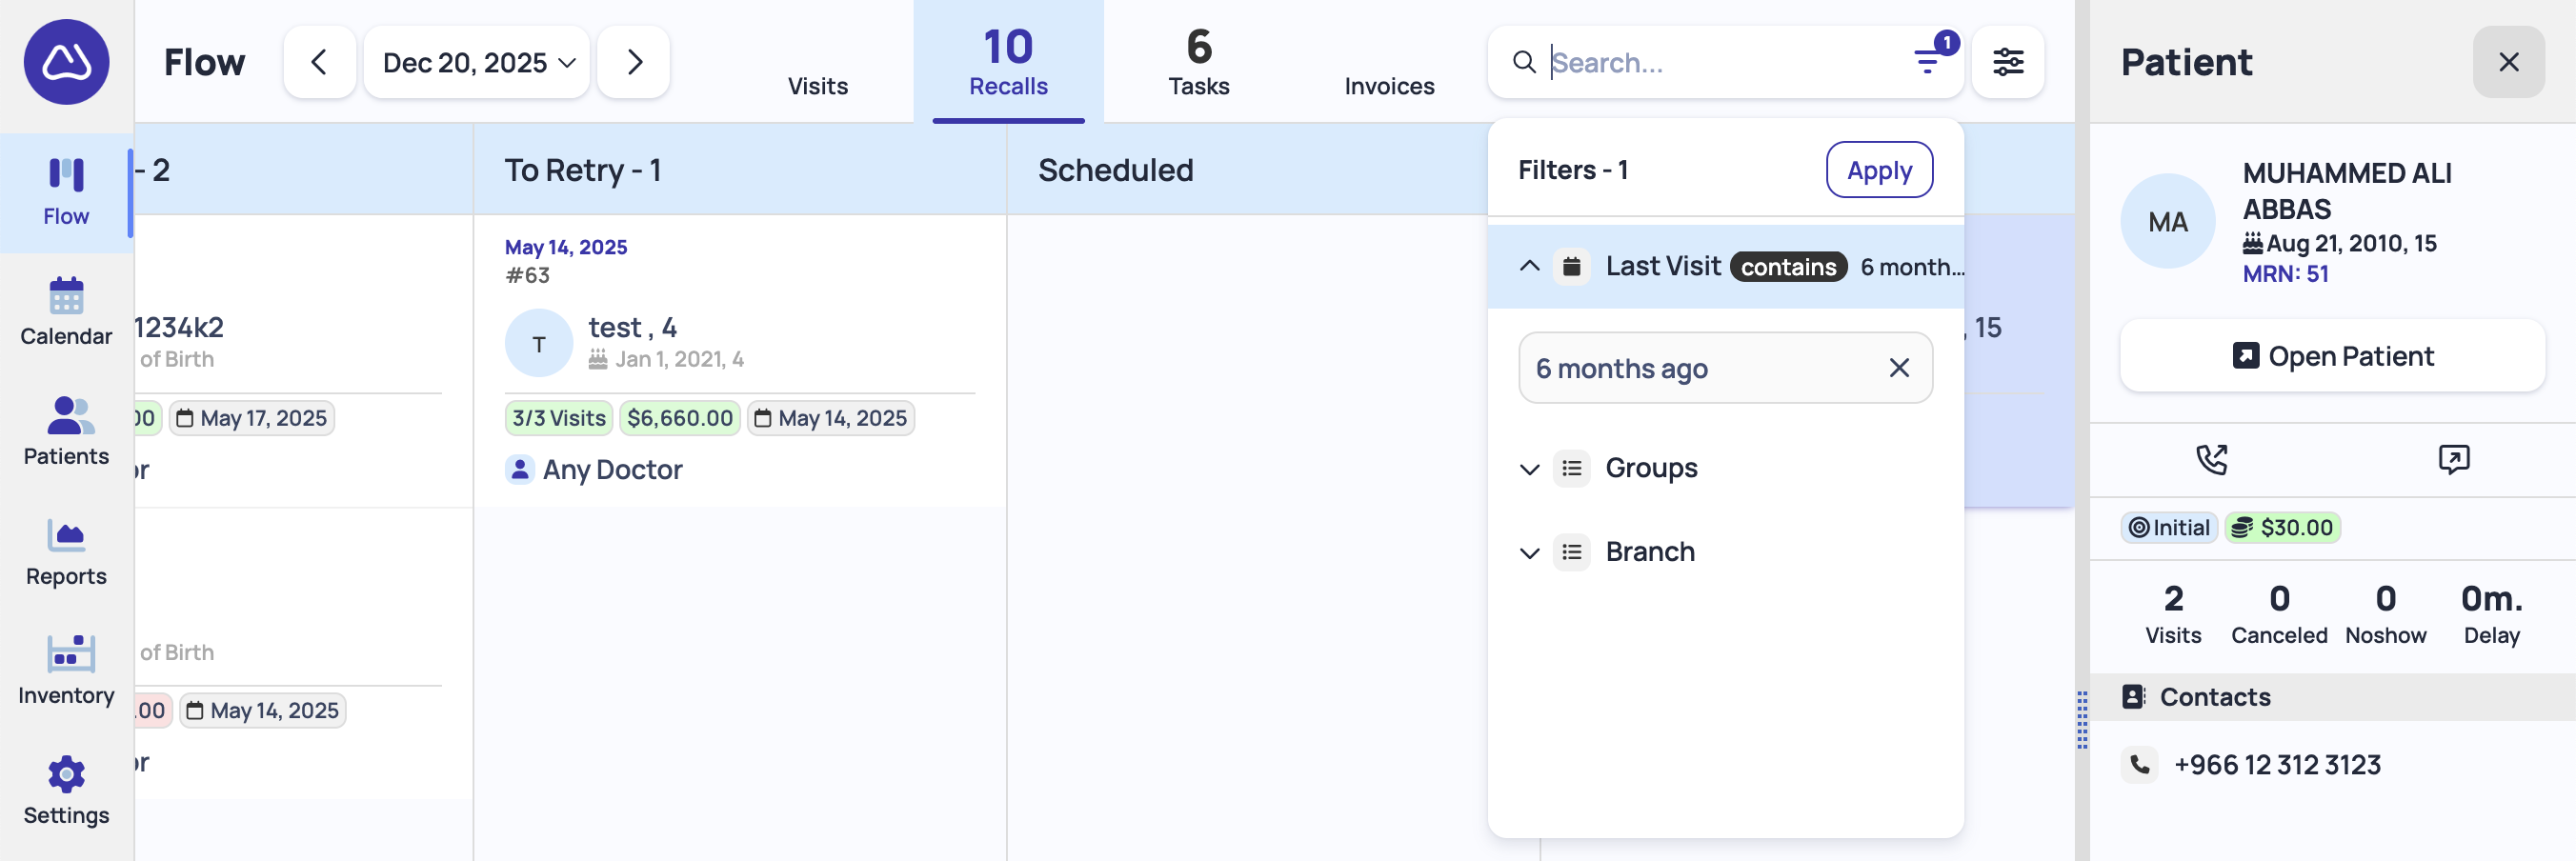Viewport: 2576px width, 861px height.
Task: Collapse the Last Visit filter
Action: coord(1529,267)
